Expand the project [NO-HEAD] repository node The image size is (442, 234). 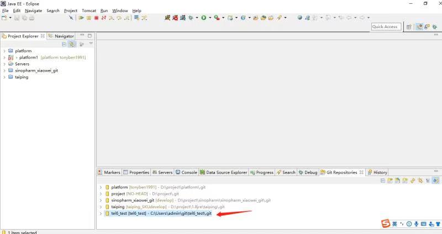101,194
